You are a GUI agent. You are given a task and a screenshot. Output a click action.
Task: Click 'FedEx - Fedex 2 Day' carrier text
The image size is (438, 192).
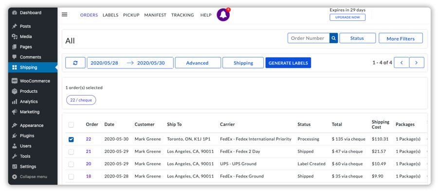click(240, 152)
